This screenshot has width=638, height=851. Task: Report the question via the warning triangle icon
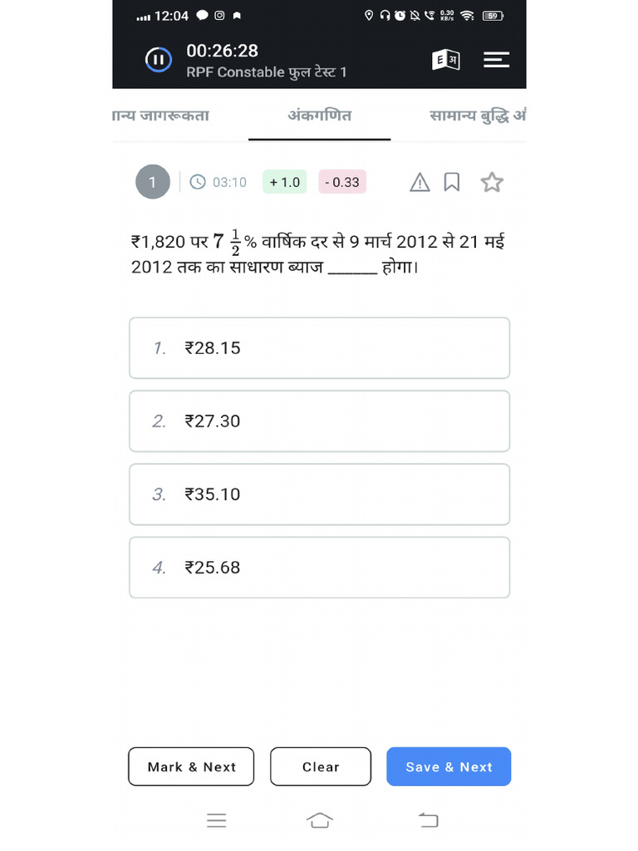tap(420, 182)
